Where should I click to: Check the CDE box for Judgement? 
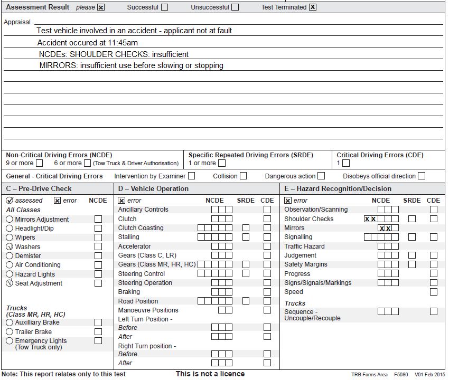click(434, 255)
